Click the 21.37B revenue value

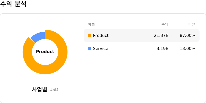coord(161,36)
